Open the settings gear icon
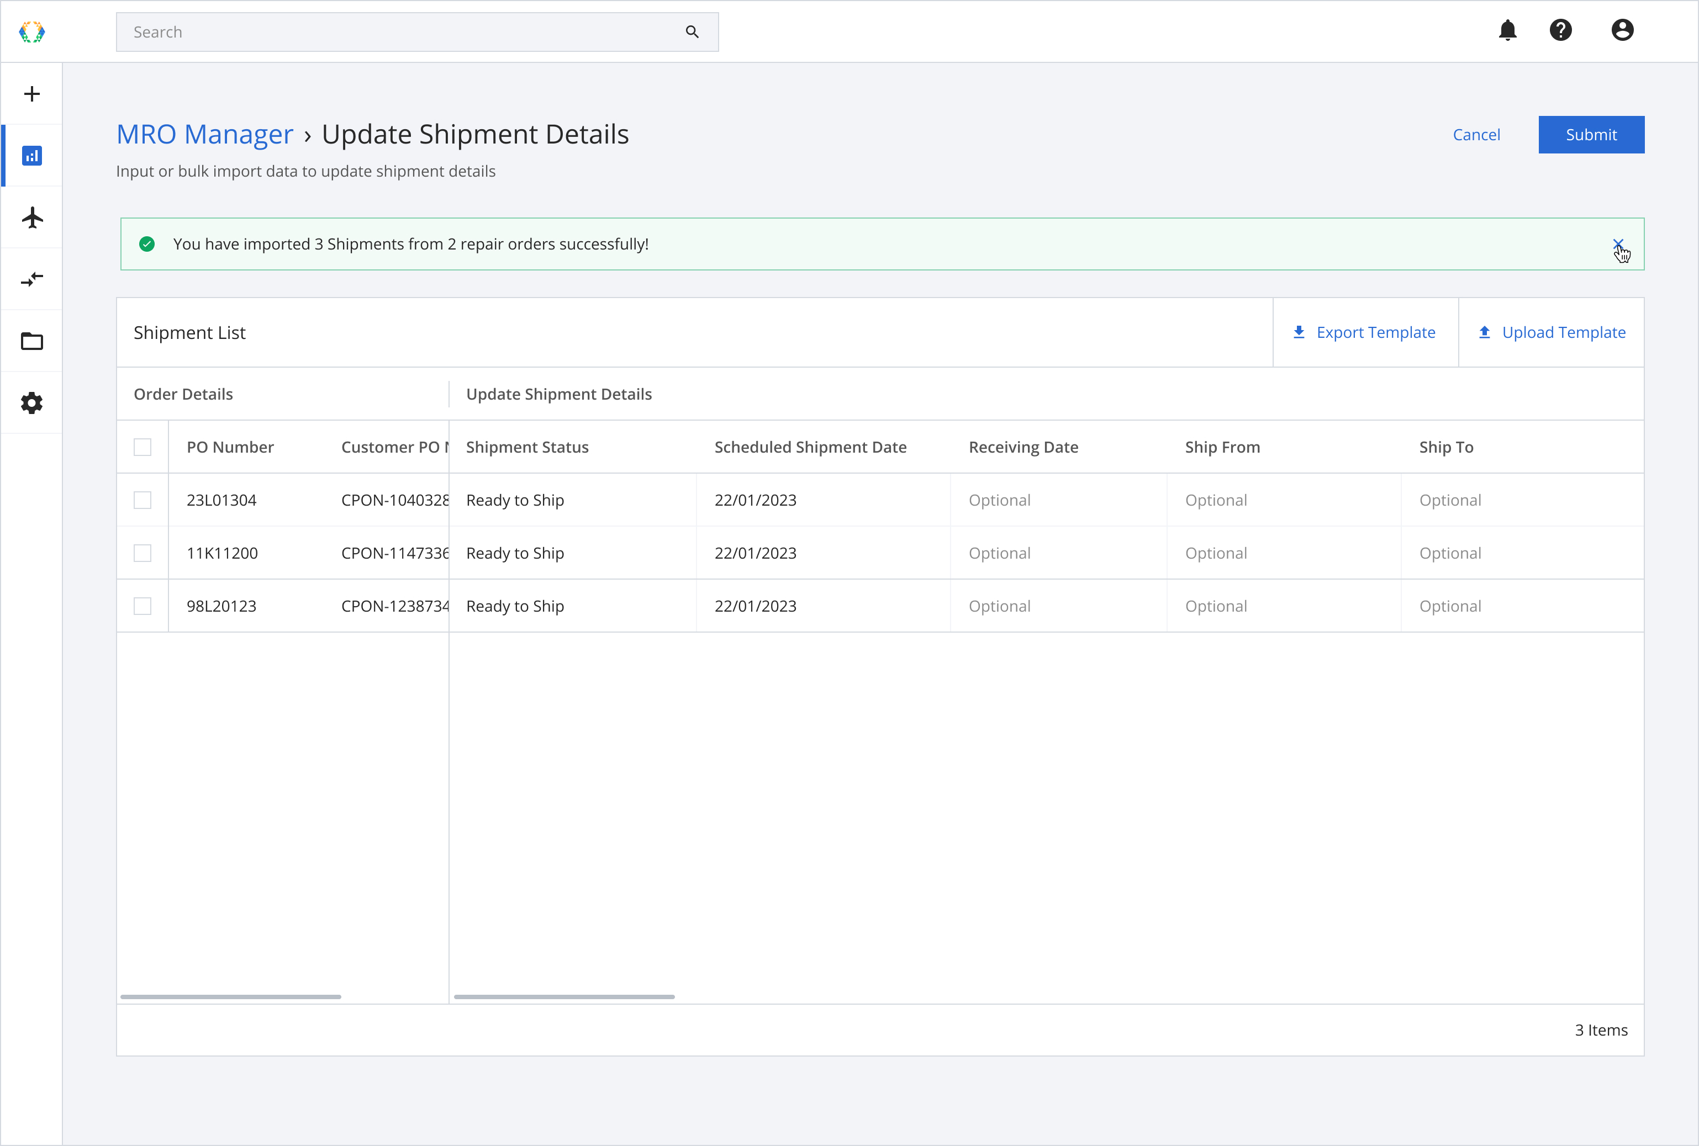 (31, 403)
